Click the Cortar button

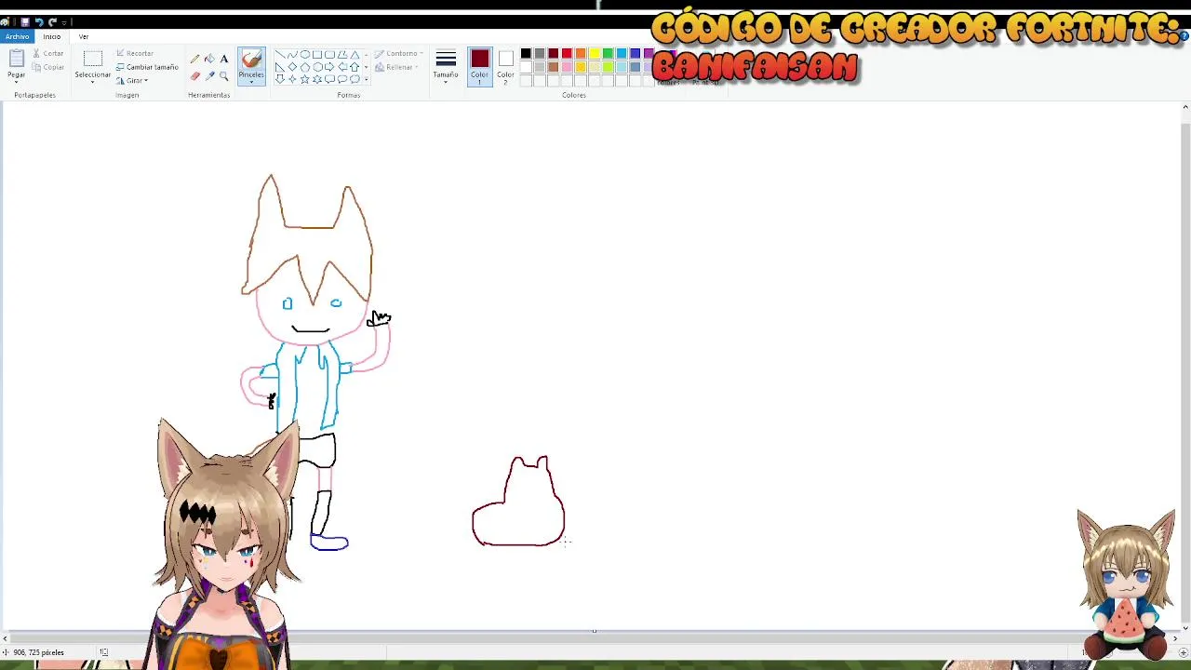tap(48, 54)
